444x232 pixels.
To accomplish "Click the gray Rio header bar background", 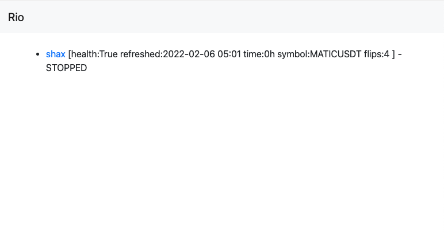I will (x=227, y=18).
